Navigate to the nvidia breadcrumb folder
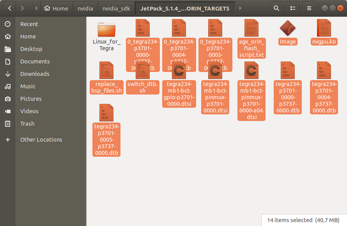 tap(85, 9)
